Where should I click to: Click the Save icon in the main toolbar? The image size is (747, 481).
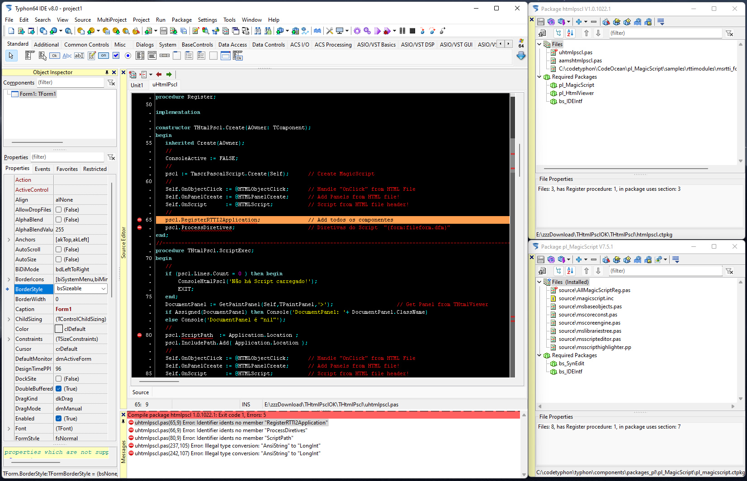tap(164, 31)
